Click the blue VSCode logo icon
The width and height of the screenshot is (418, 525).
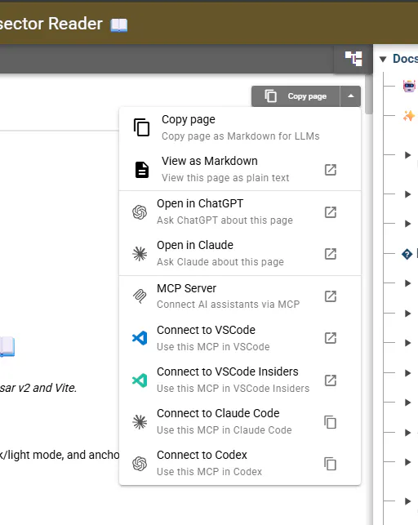140,338
